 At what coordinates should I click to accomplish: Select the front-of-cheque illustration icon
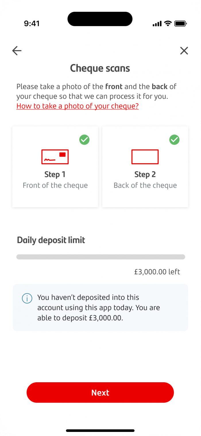pos(55,157)
